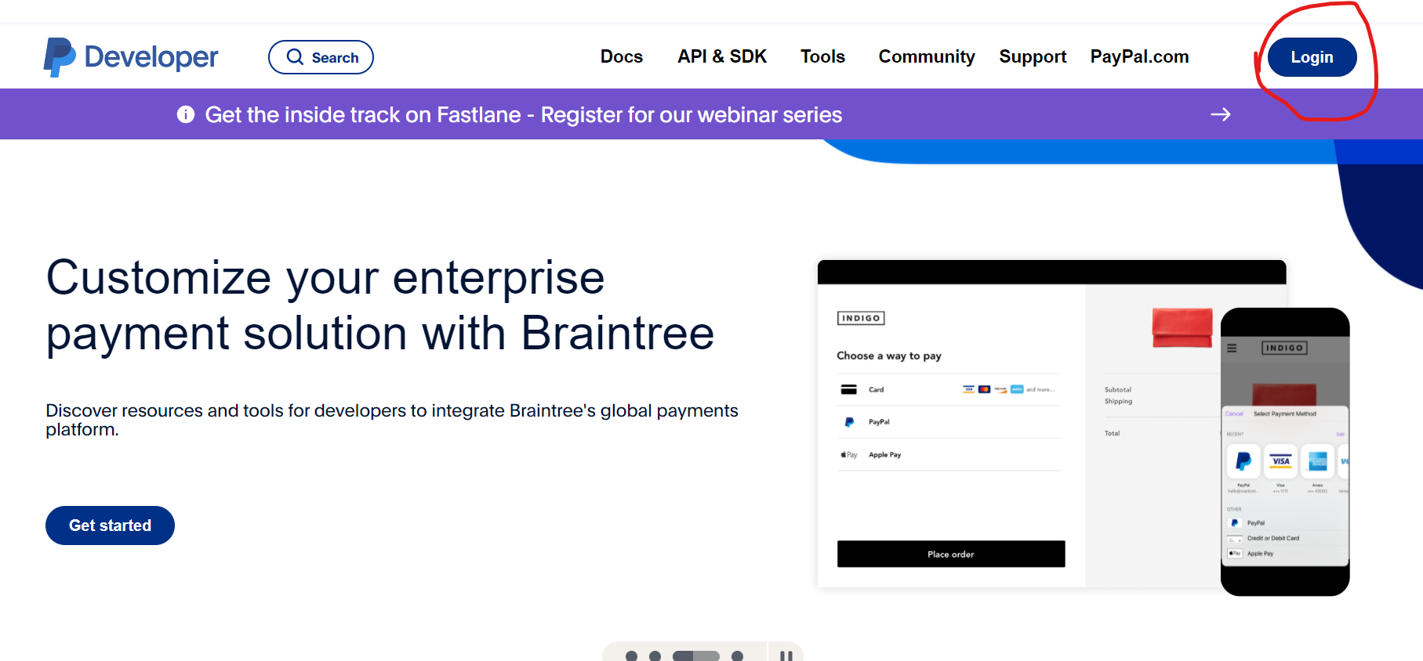Open the Search box in header
The height and width of the screenshot is (661, 1423).
[x=321, y=57]
